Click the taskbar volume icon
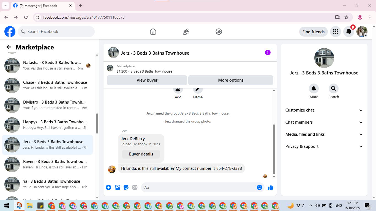This screenshot has width=376, height=211. (x=317, y=206)
